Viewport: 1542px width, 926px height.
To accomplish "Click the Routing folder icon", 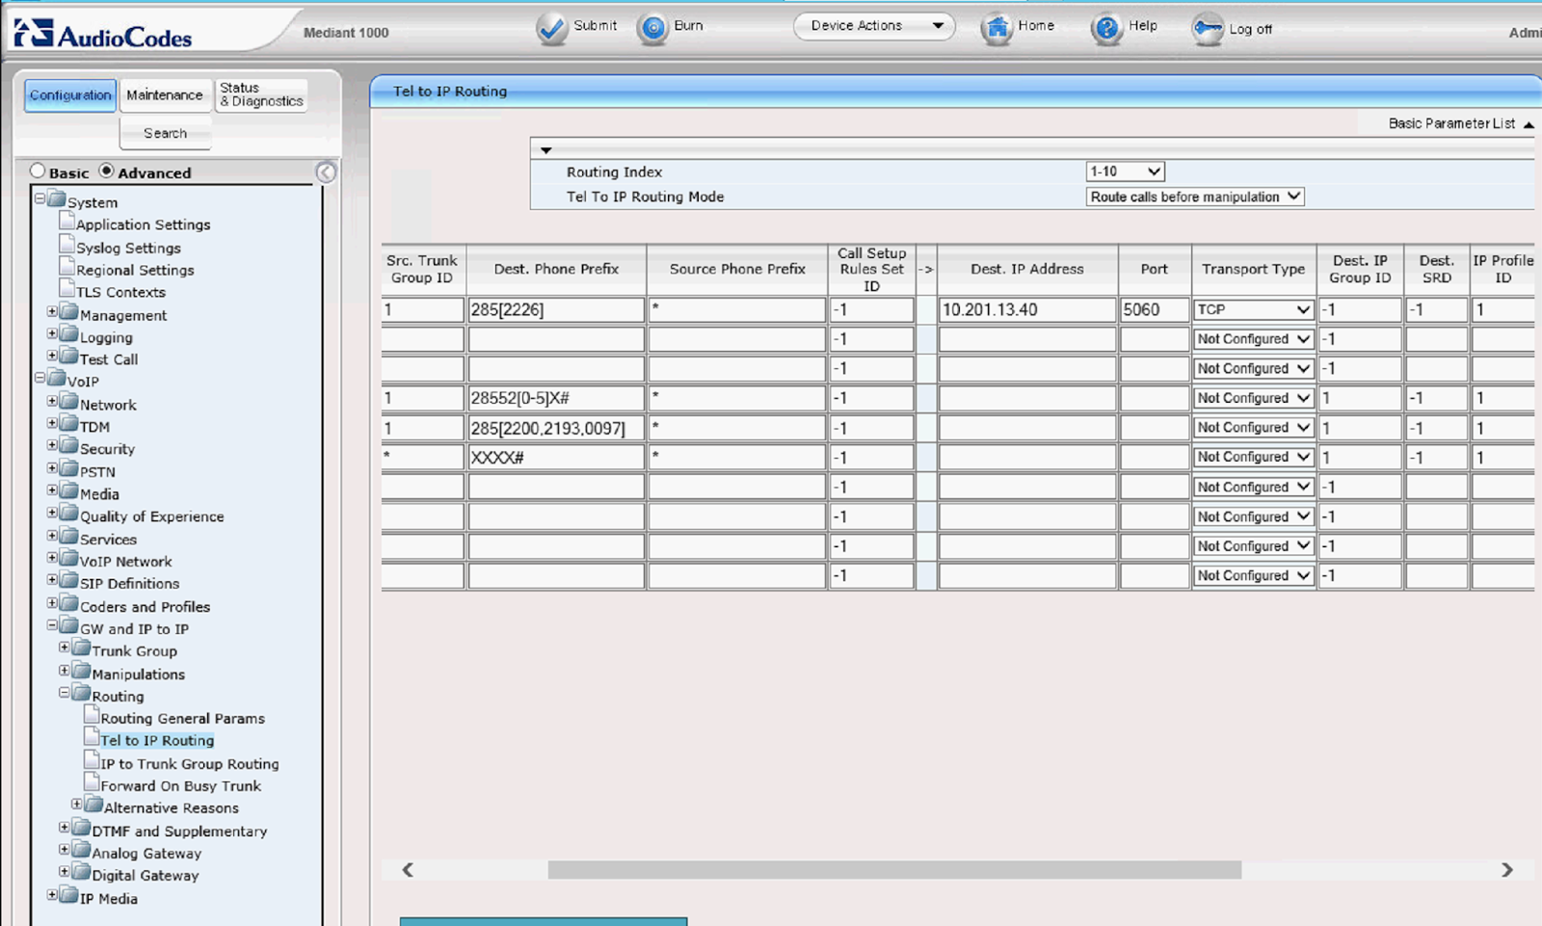I will [x=82, y=693].
